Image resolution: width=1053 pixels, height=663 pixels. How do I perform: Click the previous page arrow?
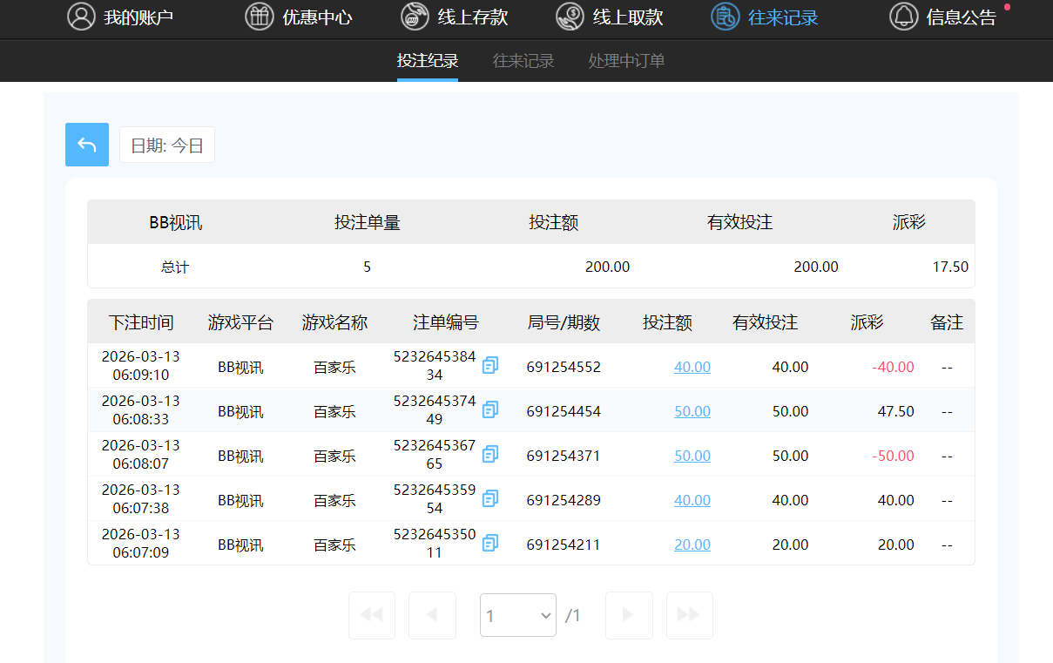point(432,615)
